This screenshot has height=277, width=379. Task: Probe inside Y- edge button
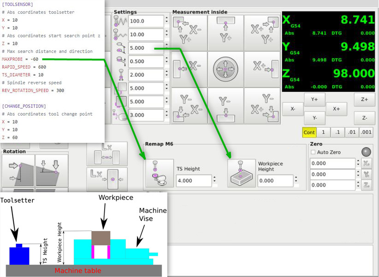(226, 106)
